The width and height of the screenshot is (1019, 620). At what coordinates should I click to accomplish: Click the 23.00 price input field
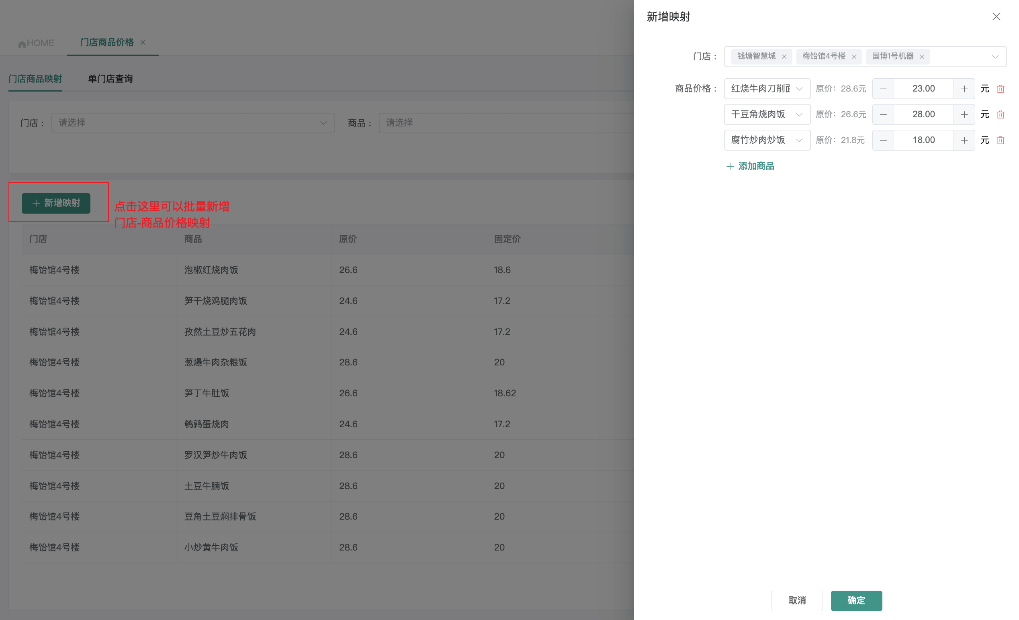click(x=924, y=88)
